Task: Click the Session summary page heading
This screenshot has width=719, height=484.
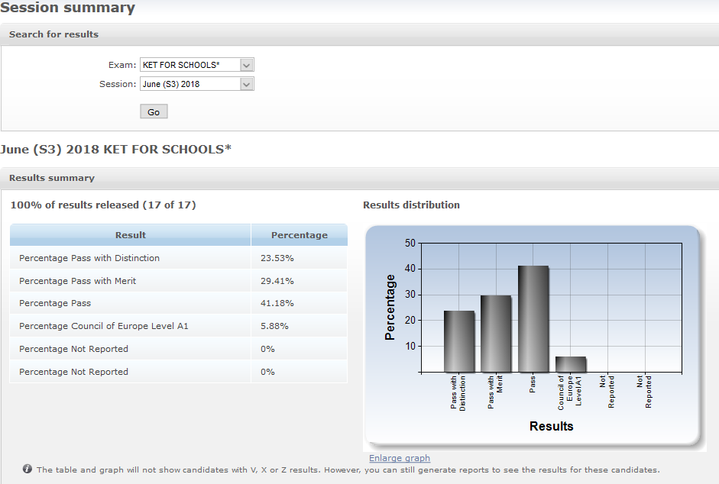Action: click(67, 8)
